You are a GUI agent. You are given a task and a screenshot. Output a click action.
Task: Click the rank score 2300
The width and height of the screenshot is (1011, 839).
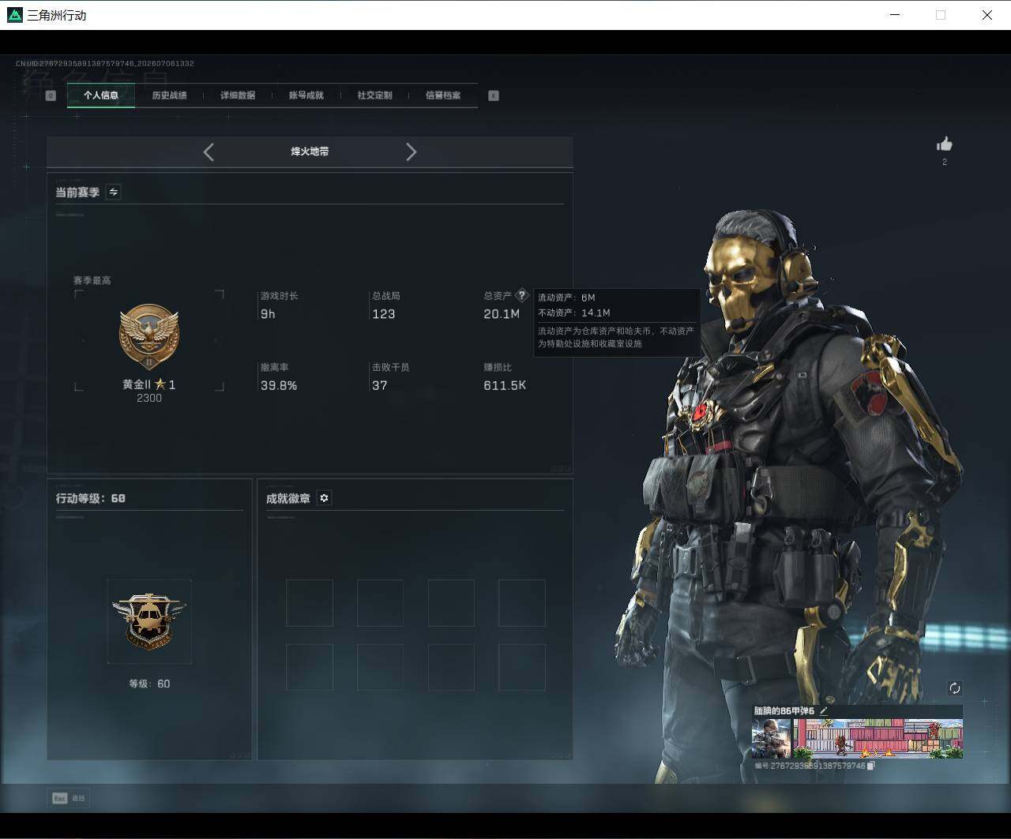point(149,398)
